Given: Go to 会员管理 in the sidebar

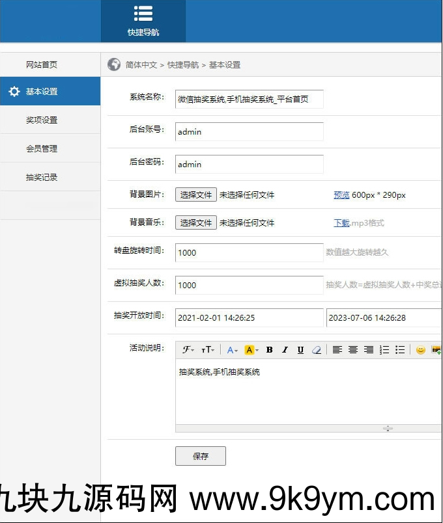Looking at the screenshot, I should point(42,149).
